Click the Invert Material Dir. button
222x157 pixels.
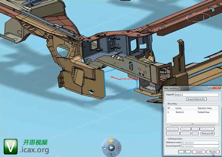(196, 99)
